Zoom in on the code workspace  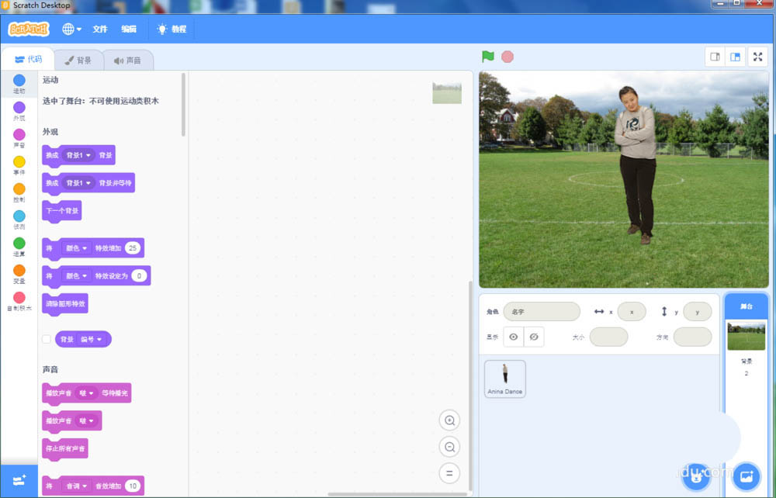[x=449, y=420]
